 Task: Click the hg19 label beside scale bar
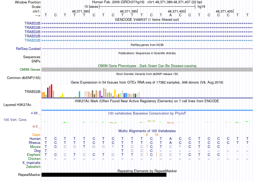coord(201,7)
